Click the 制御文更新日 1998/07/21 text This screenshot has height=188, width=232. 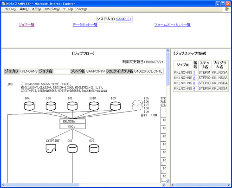[x=143, y=62]
